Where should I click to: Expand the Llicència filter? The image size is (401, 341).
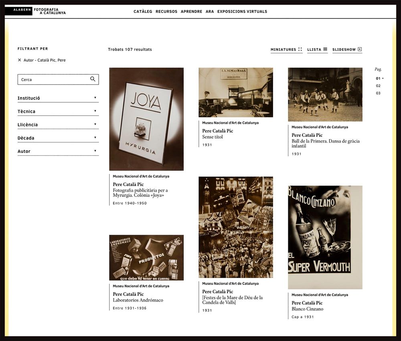[x=58, y=125]
